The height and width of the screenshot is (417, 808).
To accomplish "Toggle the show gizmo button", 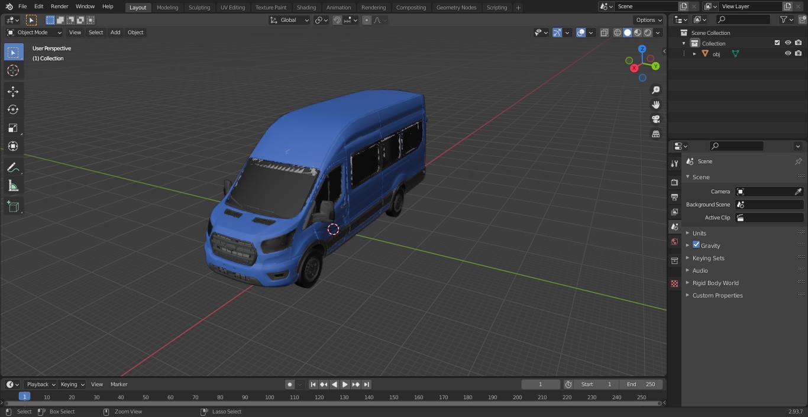I will tap(557, 33).
